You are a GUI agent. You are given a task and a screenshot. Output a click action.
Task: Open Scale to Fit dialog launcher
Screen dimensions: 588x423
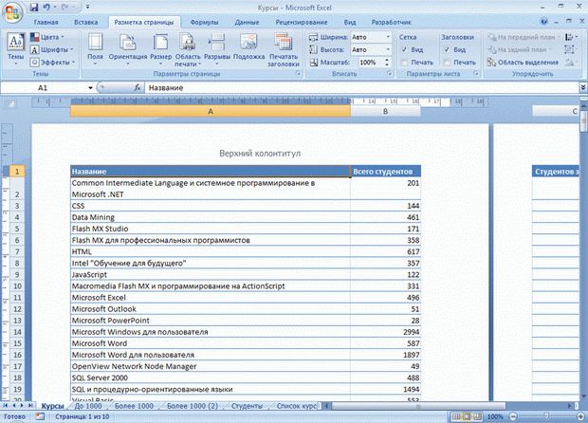[x=389, y=73]
